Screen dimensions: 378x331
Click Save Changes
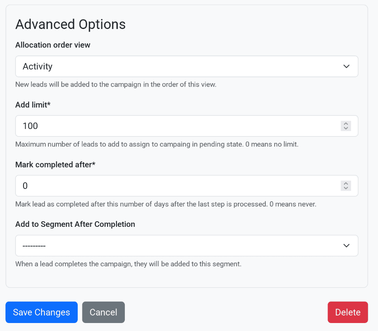(x=41, y=312)
